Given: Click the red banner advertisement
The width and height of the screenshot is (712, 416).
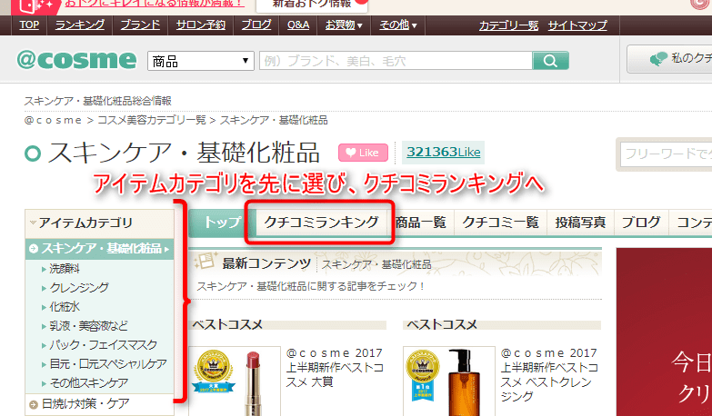Looking at the screenshot, I should click(664, 332).
